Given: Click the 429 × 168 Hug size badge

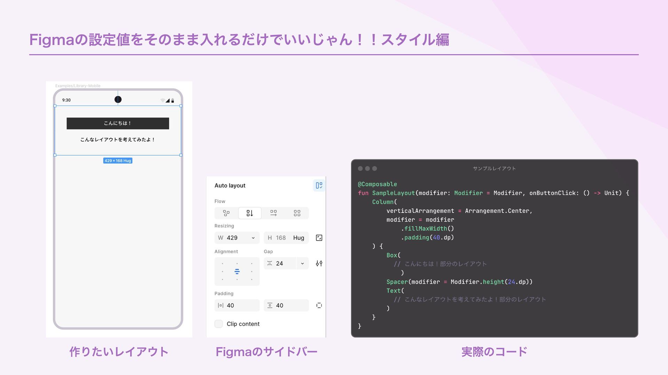Looking at the screenshot, I should (118, 161).
